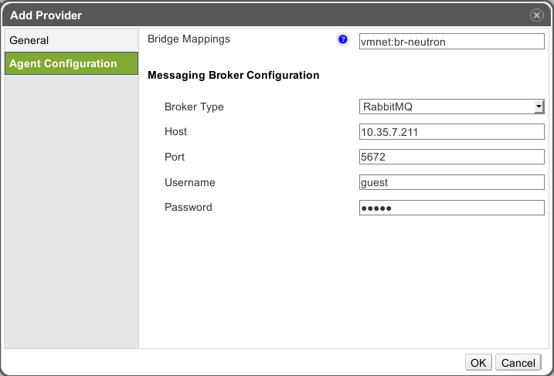The image size is (554, 376).
Task: Click the Port label
Action: (175, 158)
